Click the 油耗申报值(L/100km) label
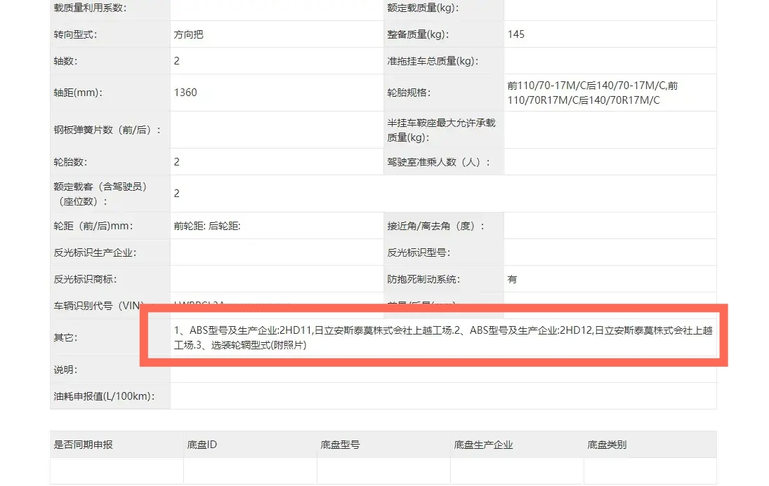The width and height of the screenshot is (769, 486). pos(103,396)
